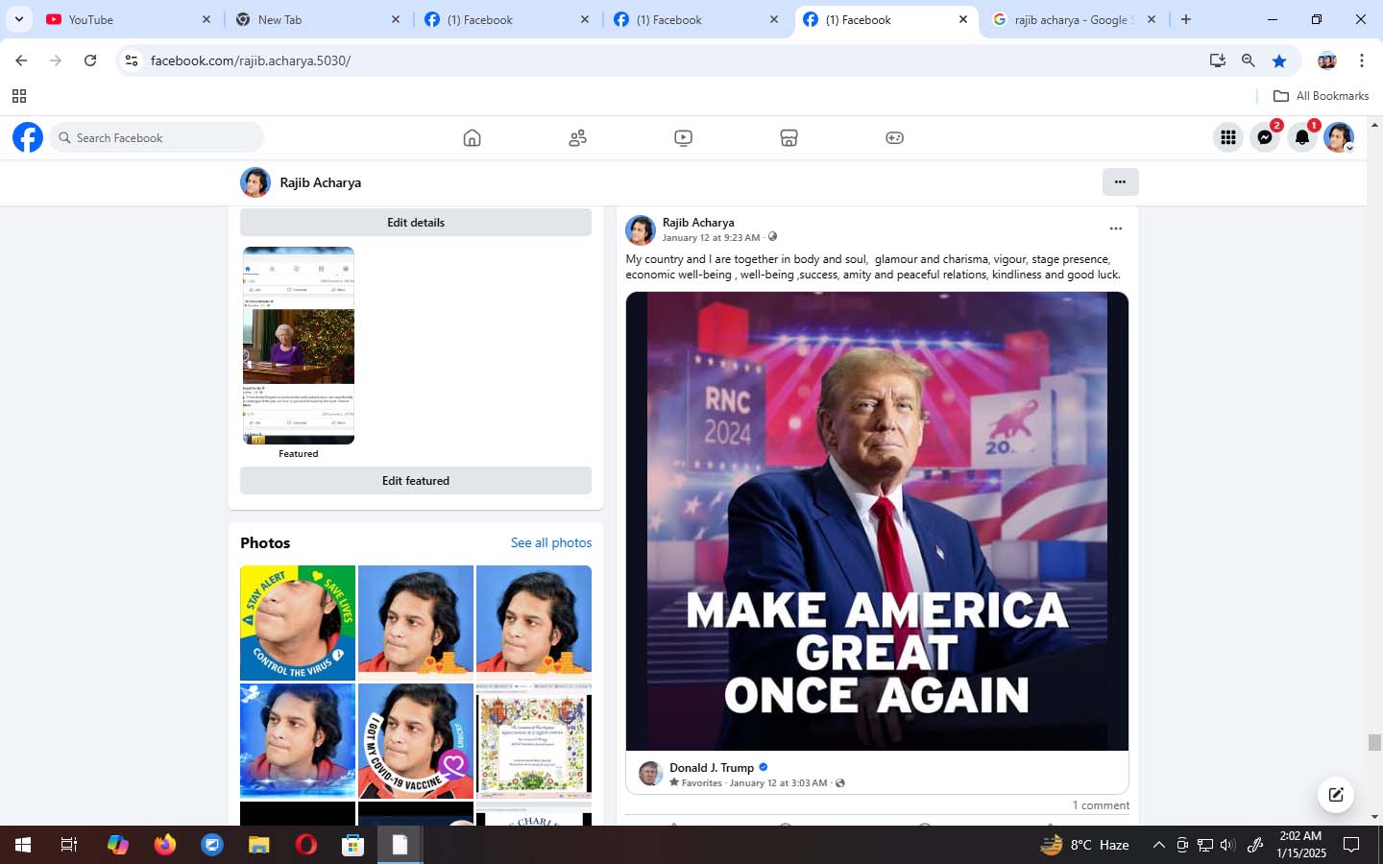The image size is (1383, 864).
Task: Open Facebook Notifications bell
Action: coord(1302,137)
